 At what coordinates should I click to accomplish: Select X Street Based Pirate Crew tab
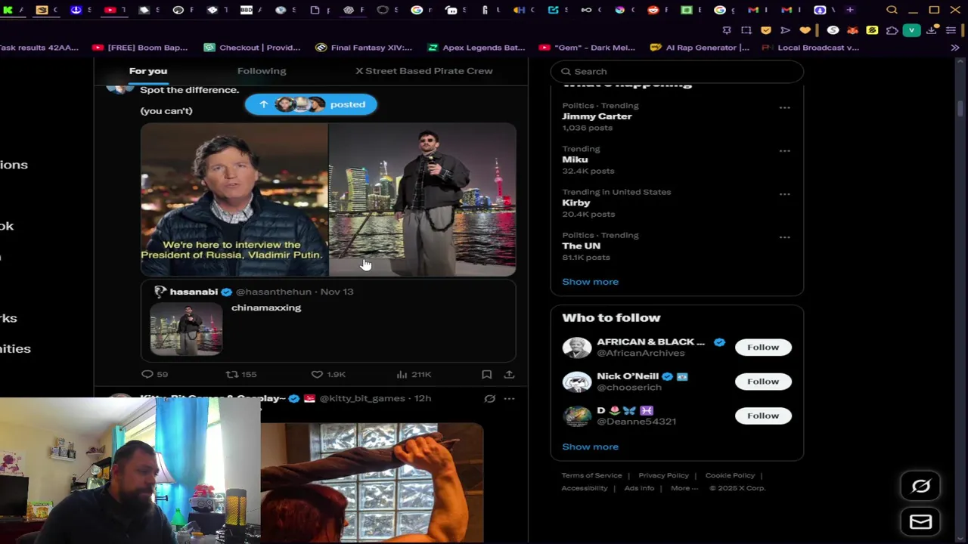click(x=424, y=71)
